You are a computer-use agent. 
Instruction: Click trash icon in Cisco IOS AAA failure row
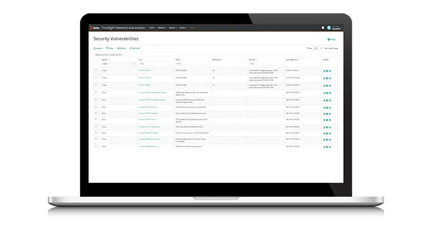tap(324, 133)
